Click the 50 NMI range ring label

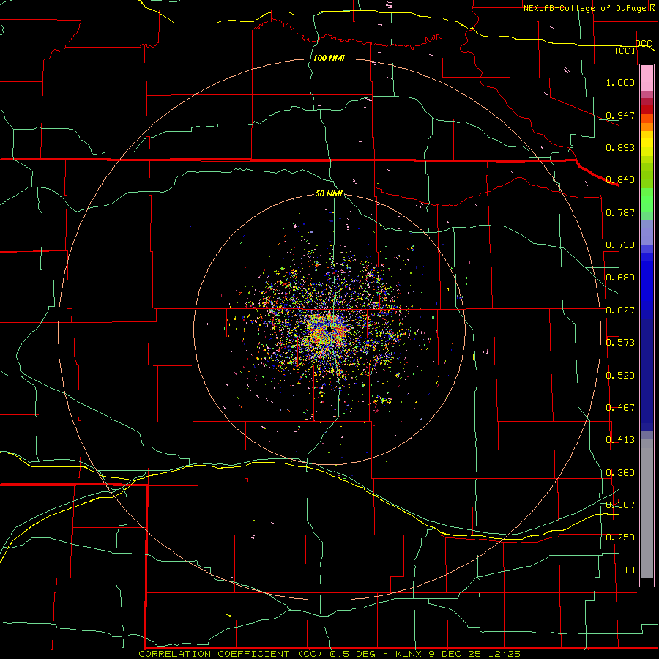pyautogui.click(x=329, y=193)
